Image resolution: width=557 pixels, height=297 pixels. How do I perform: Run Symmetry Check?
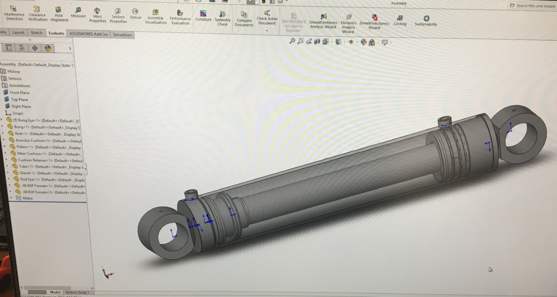click(x=222, y=18)
